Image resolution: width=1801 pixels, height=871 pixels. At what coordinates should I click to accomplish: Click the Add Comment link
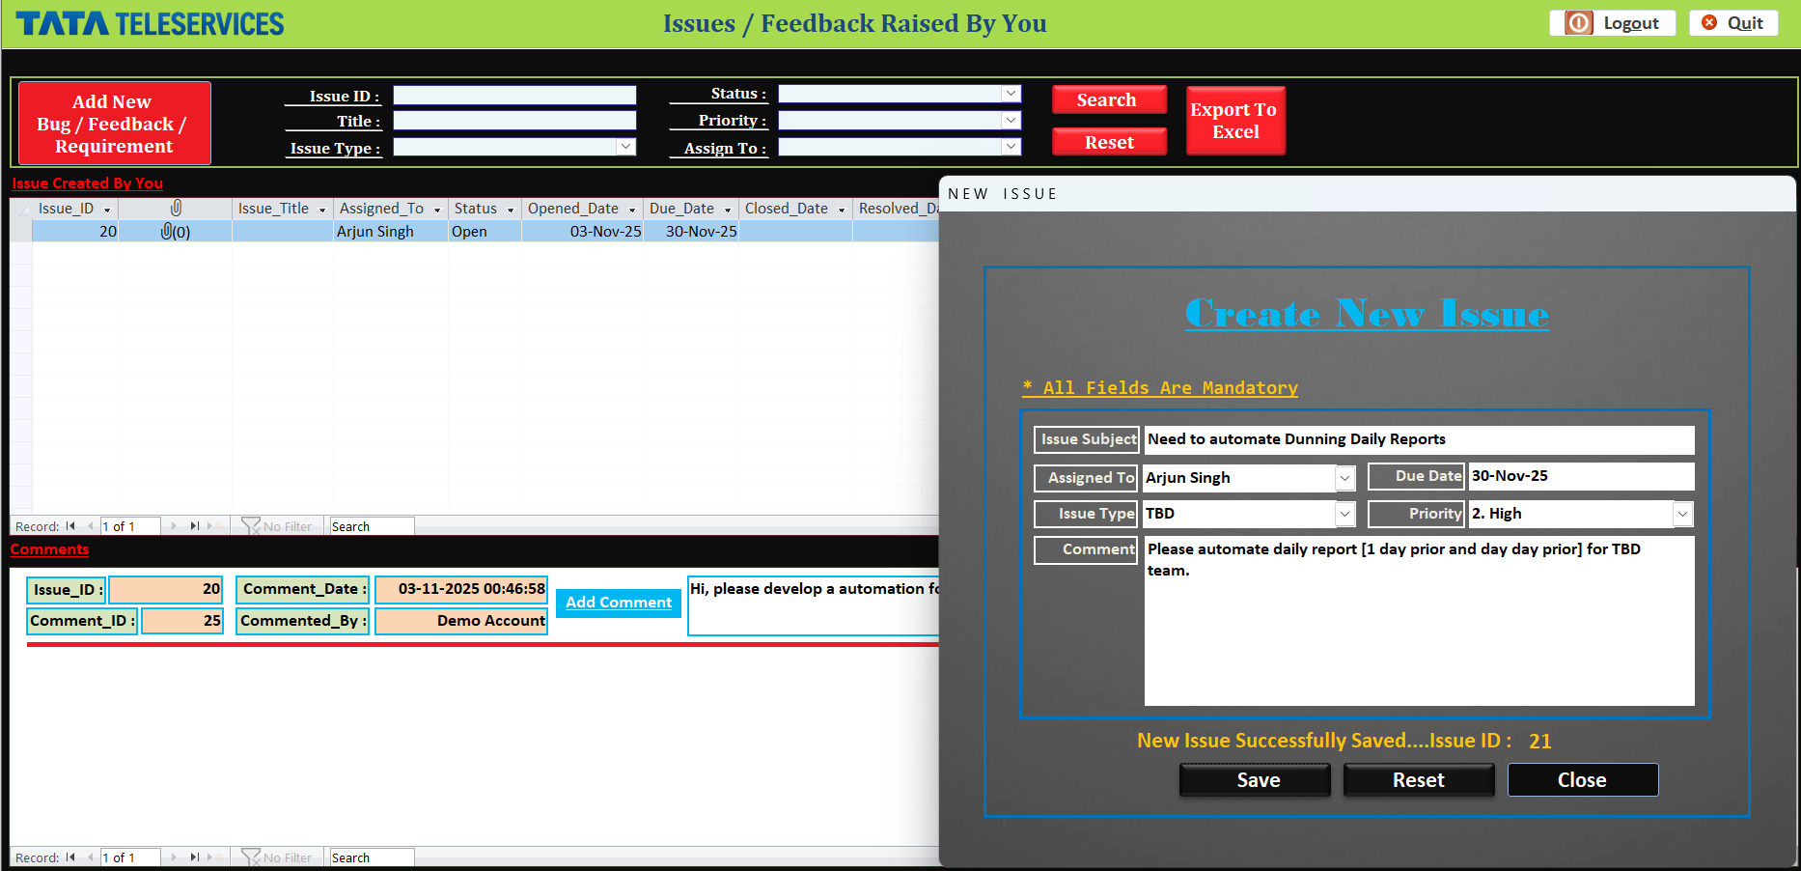pos(618,602)
